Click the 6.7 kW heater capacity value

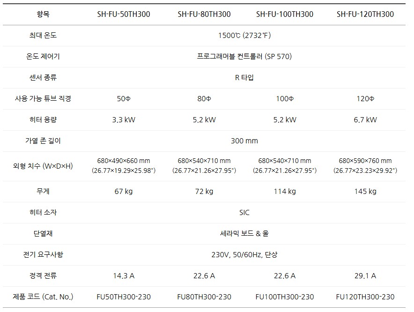[365, 120]
